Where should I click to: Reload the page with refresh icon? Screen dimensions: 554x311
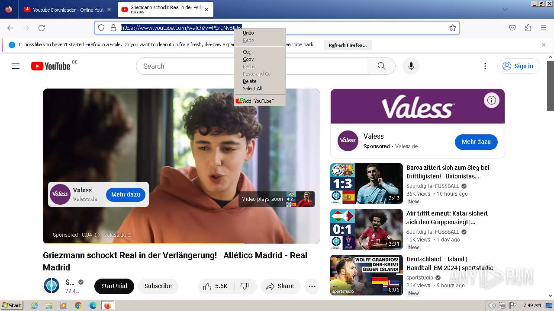pos(42,28)
